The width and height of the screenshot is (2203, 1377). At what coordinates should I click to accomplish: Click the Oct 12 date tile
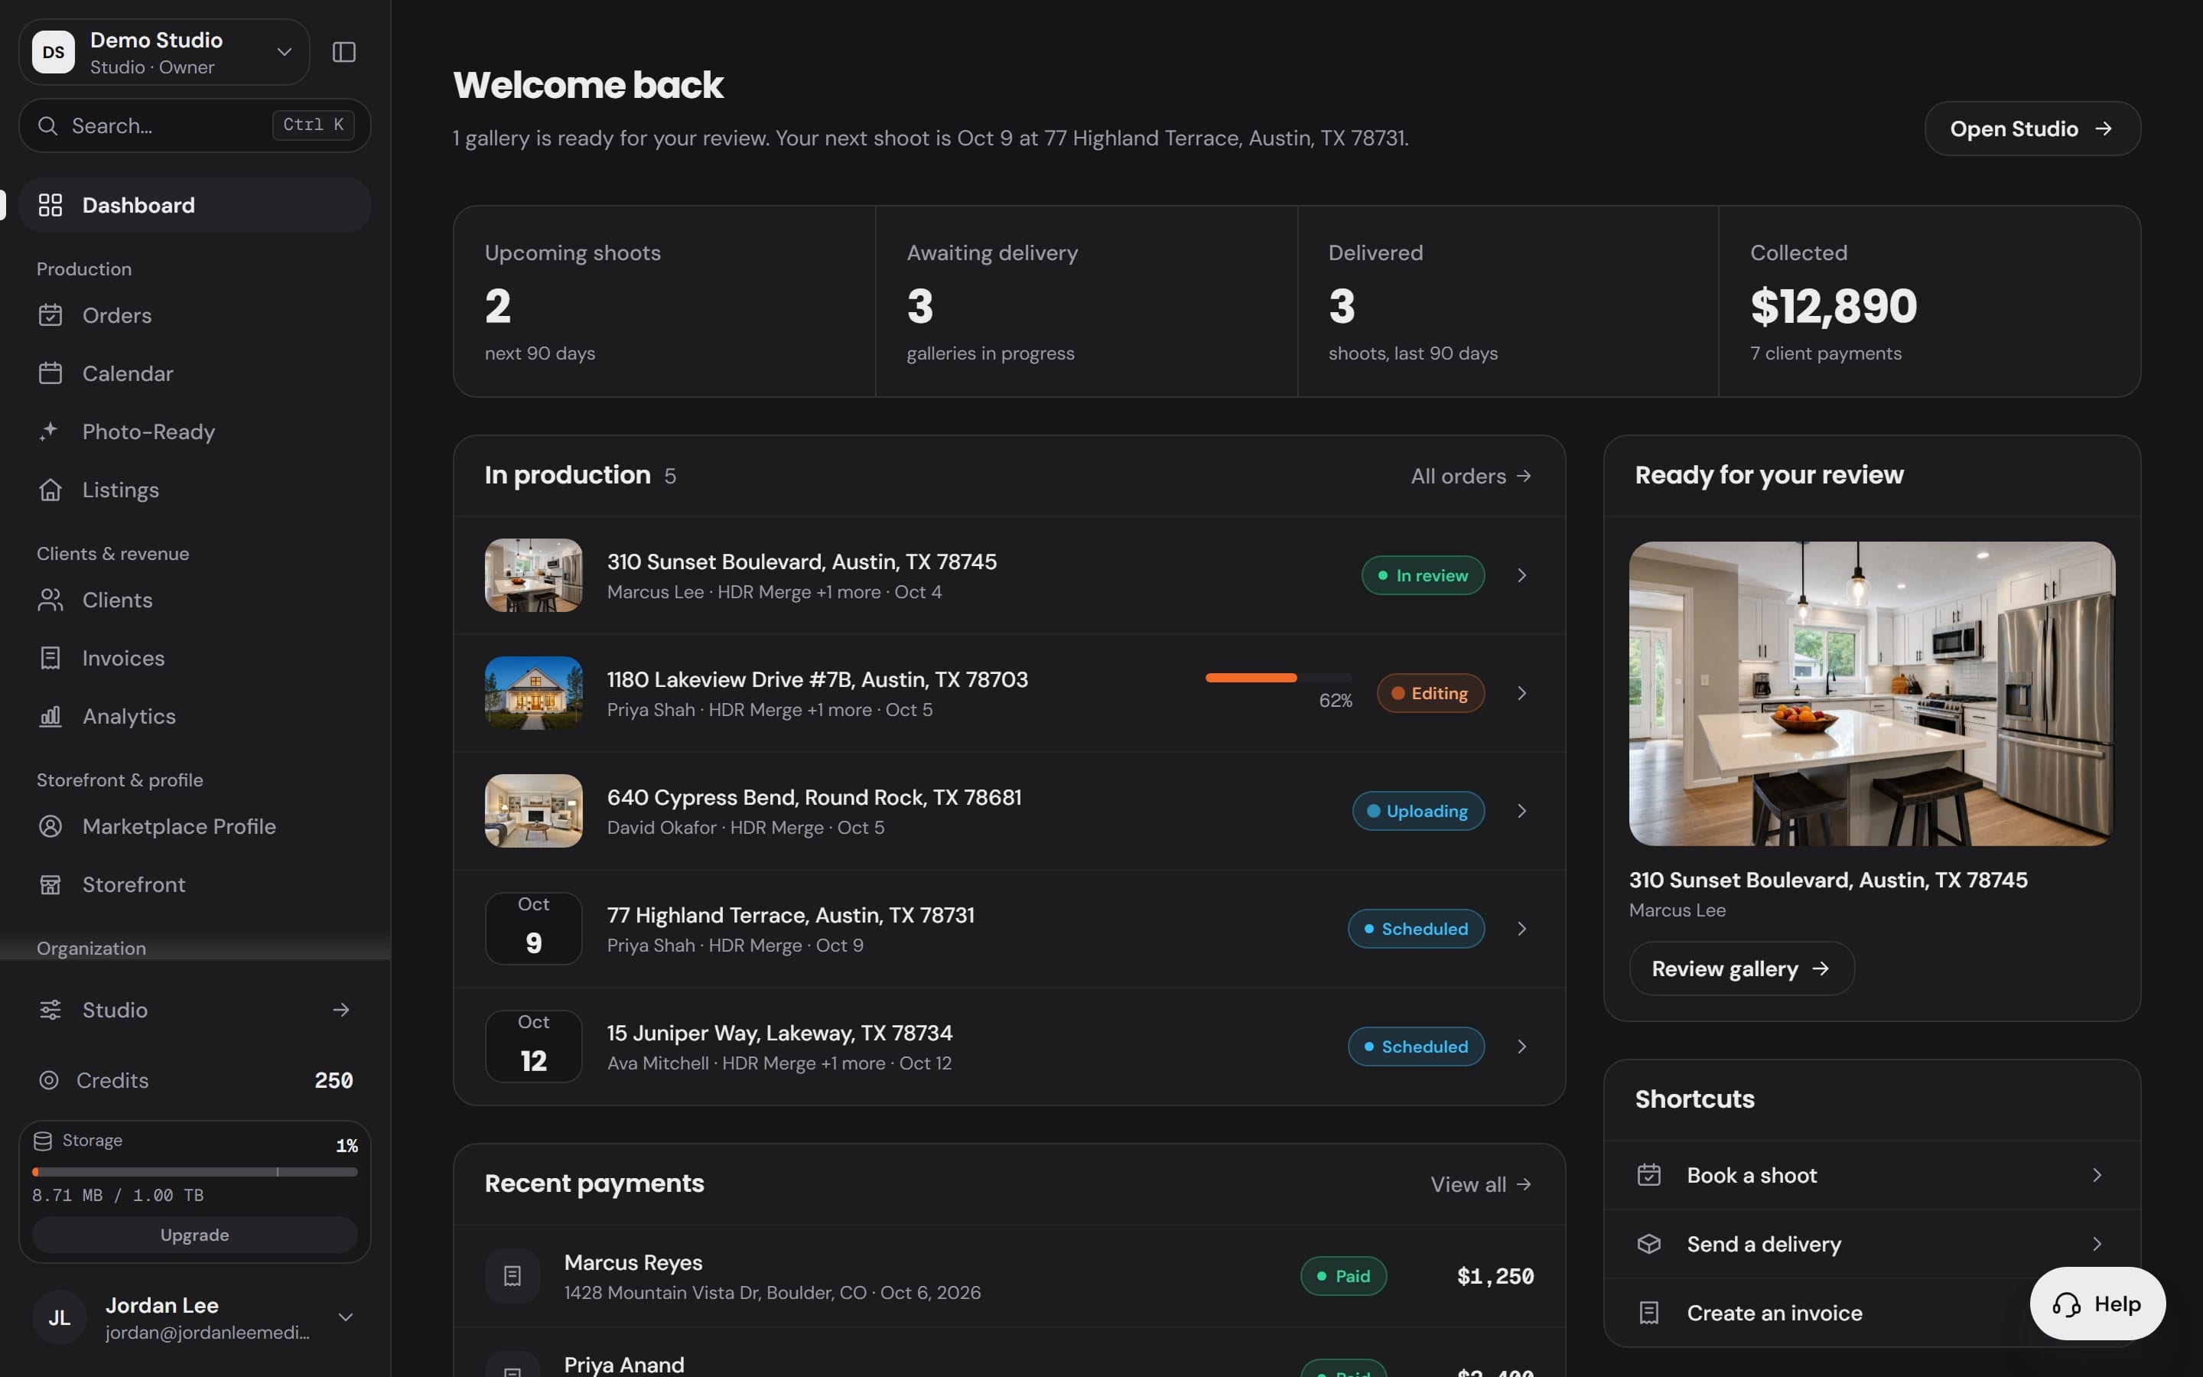[533, 1047]
